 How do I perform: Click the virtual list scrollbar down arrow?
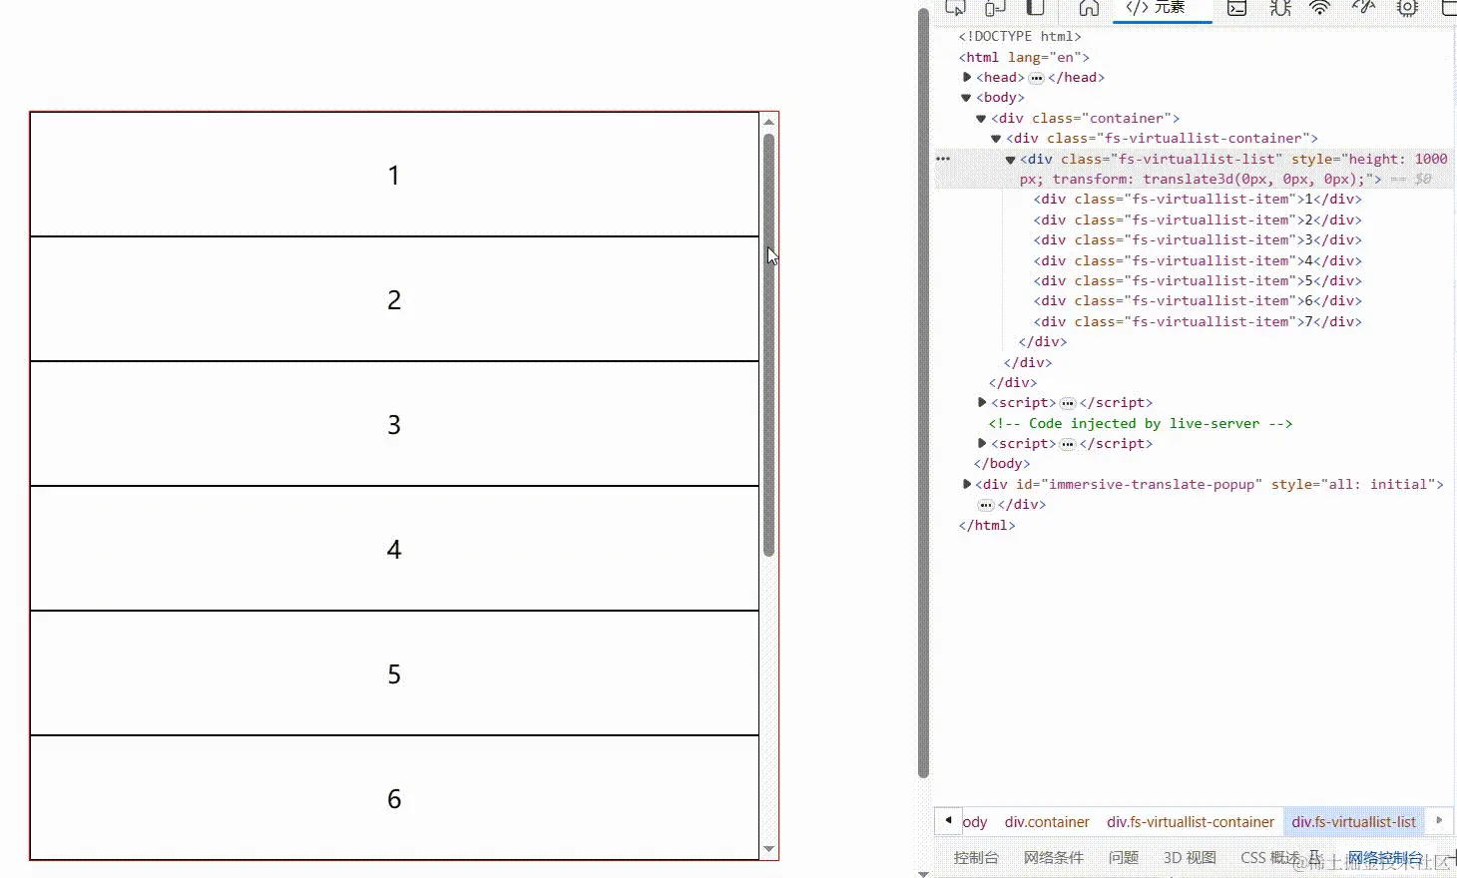coord(768,849)
